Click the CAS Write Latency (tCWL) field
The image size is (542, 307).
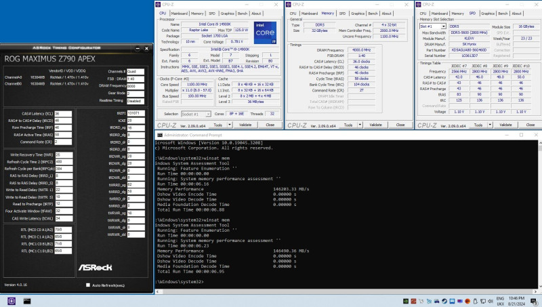click(x=64, y=218)
